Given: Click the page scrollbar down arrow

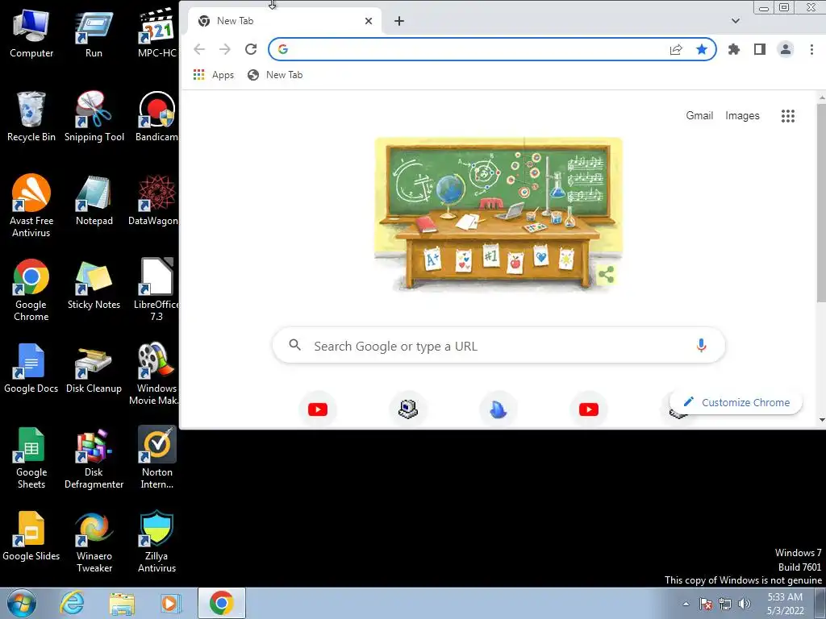Looking at the screenshot, I should pyautogui.click(x=821, y=421).
